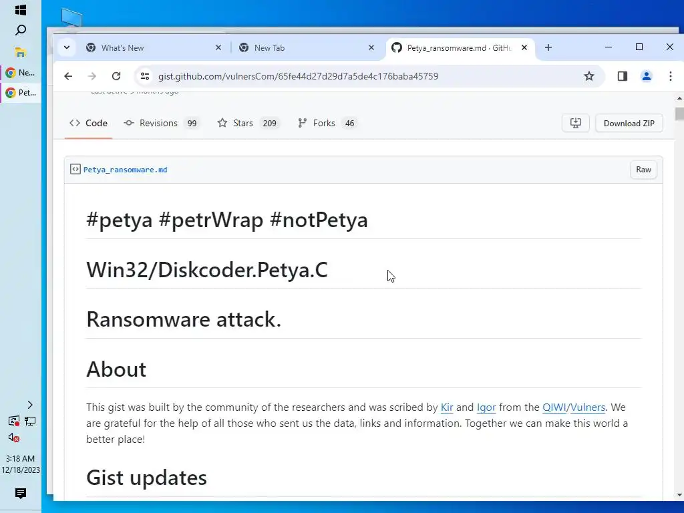Open the network tray icon
Image resolution: width=684 pixels, height=513 pixels.
click(x=30, y=421)
